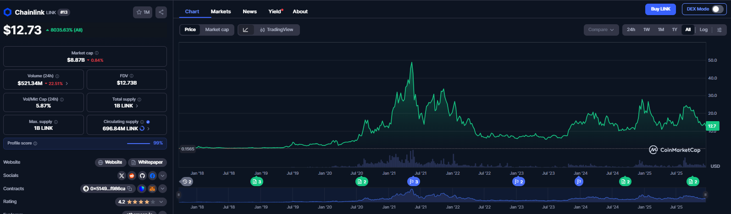Open the X (Twitter) social link
731x214 pixels.
122,176
